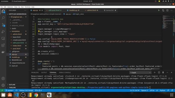The width and height of the screenshot is (175, 98).
Task: Select terminal from the 1: bash dropdown
Action: tap(140, 73)
